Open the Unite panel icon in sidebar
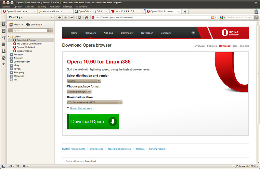Screen dimensions: 260x169 4,38
